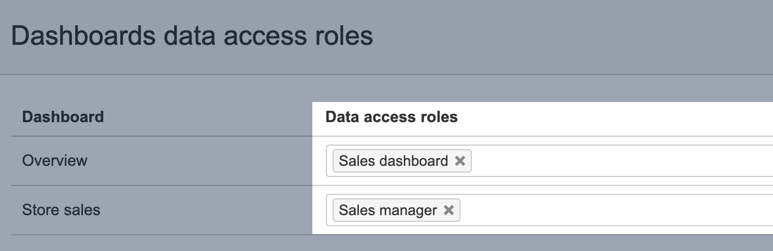Open the Store sales data access roles selector
This screenshot has width=773, height=251.
[618, 211]
